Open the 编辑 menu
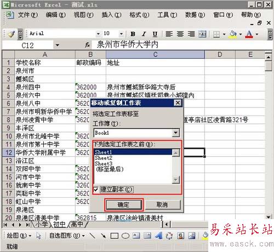 pos(56,15)
